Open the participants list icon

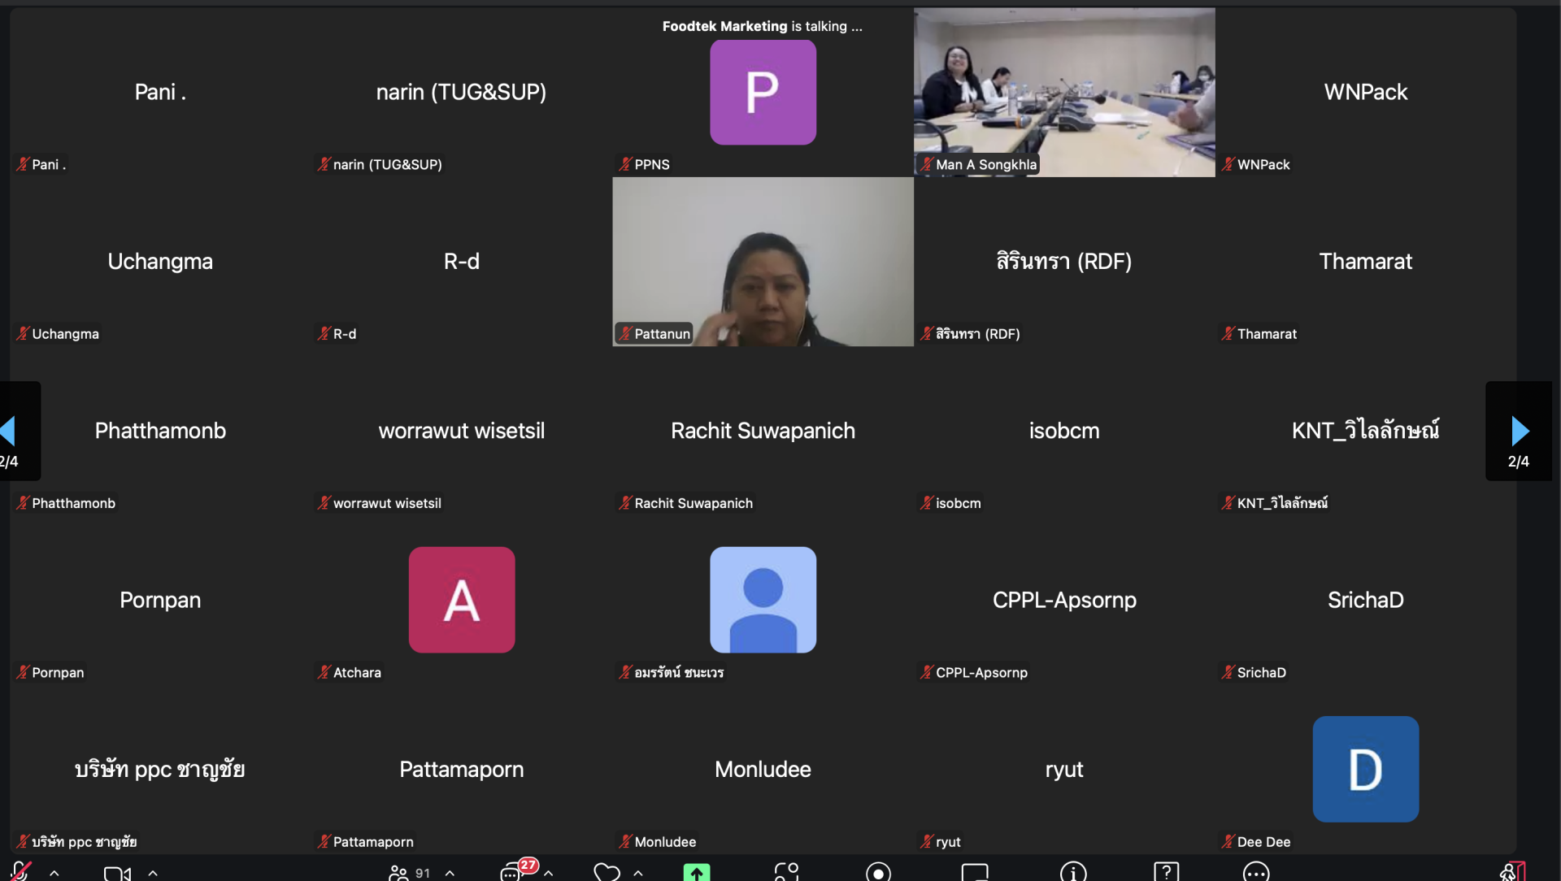398,874
